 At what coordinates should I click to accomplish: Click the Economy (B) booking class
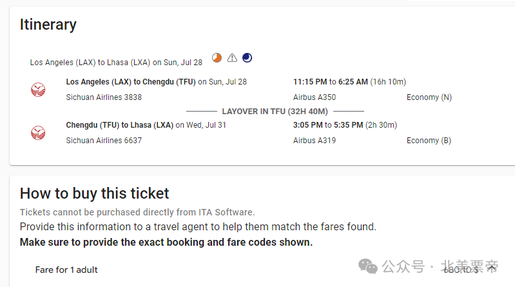[429, 141]
